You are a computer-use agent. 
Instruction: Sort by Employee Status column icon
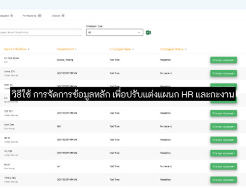185,49
